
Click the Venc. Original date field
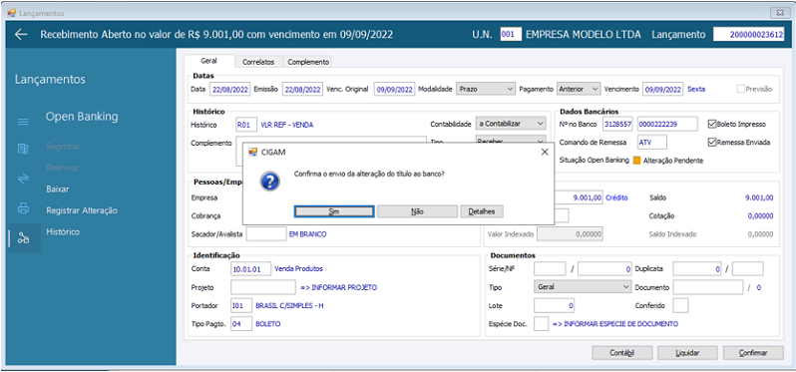tap(395, 89)
